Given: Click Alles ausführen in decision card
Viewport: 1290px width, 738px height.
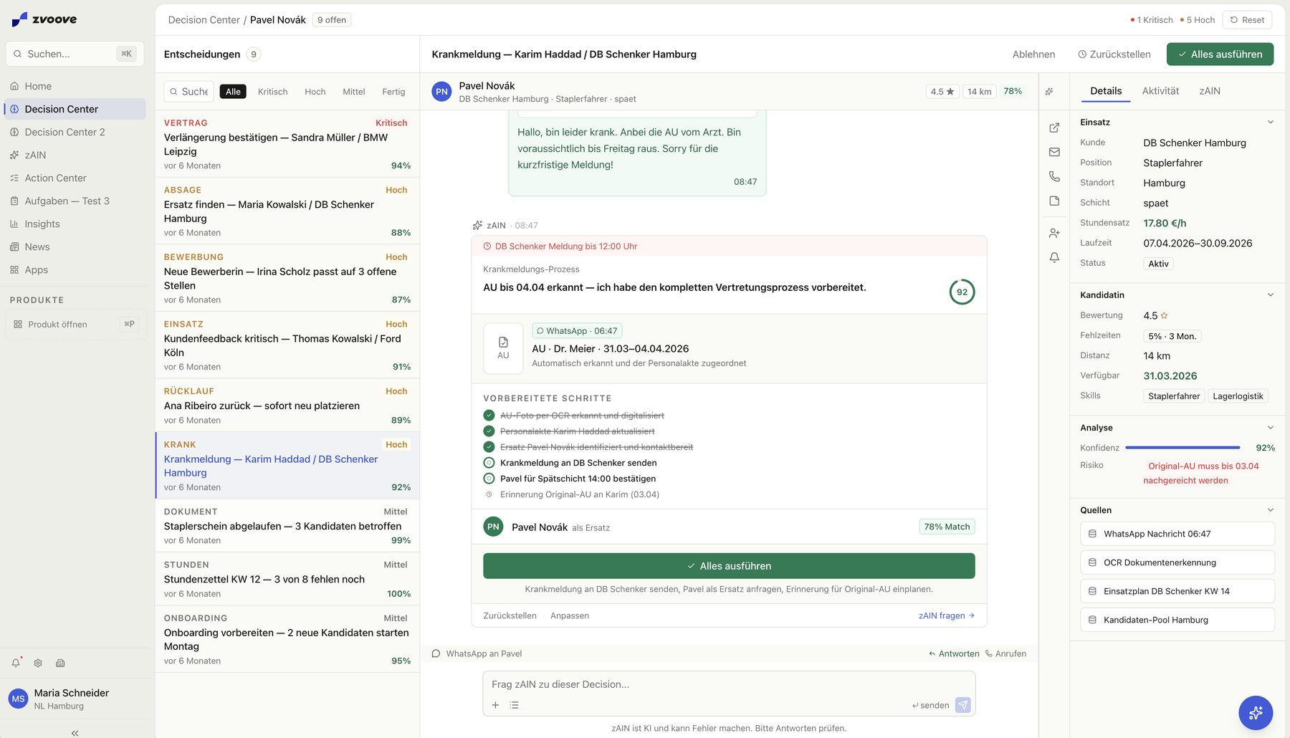Looking at the screenshot, I should [x=729, y=566].
